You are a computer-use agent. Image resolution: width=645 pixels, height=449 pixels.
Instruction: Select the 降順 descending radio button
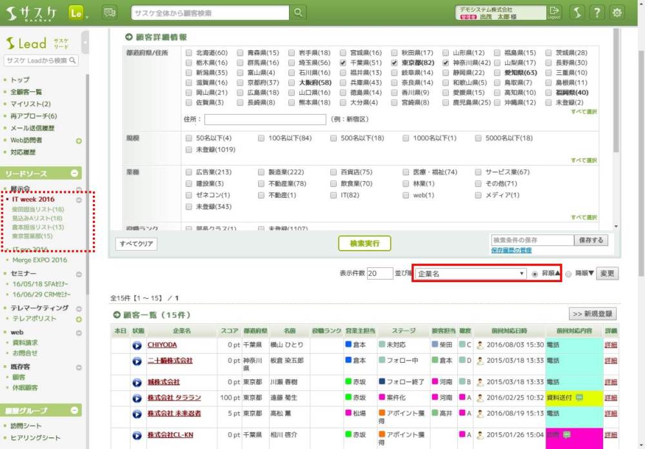point(568,274)
